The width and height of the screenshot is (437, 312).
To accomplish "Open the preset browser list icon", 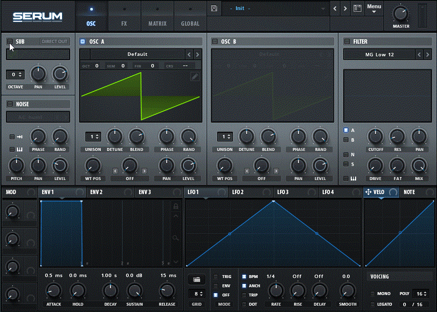I will [358, 8].
